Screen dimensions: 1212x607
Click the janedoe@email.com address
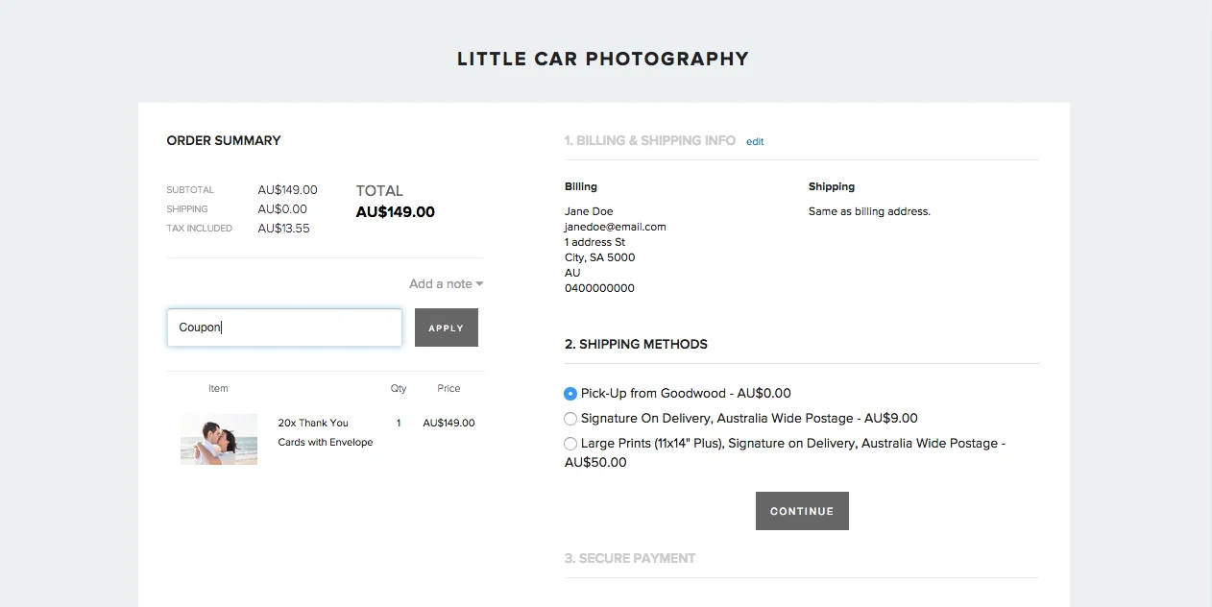(x=616, y=227)
